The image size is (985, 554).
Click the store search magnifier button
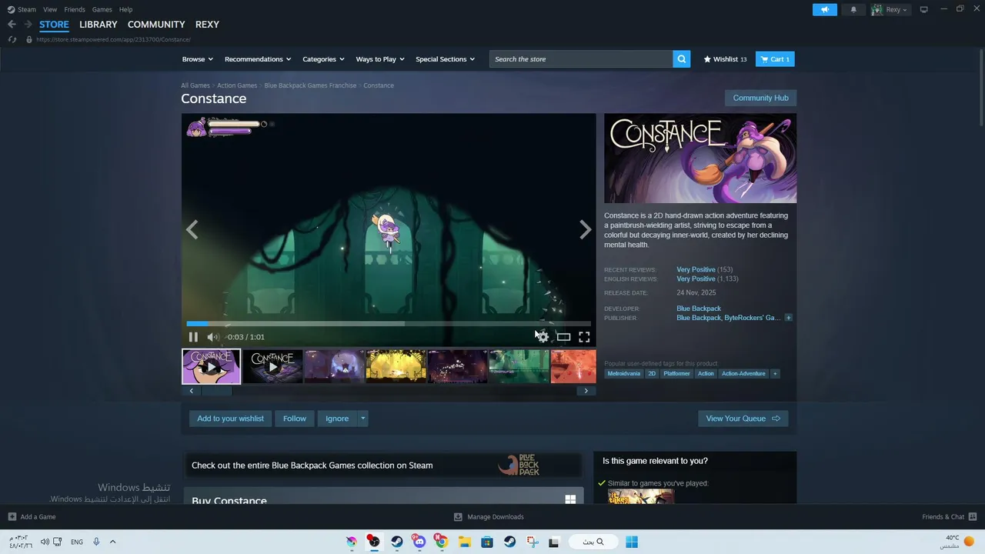coord(681,59)
